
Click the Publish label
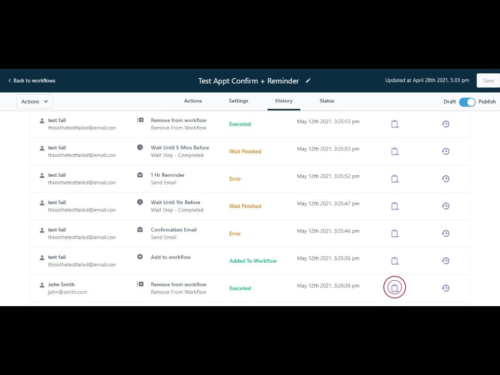pyautogui.click(x=487, y=102)
